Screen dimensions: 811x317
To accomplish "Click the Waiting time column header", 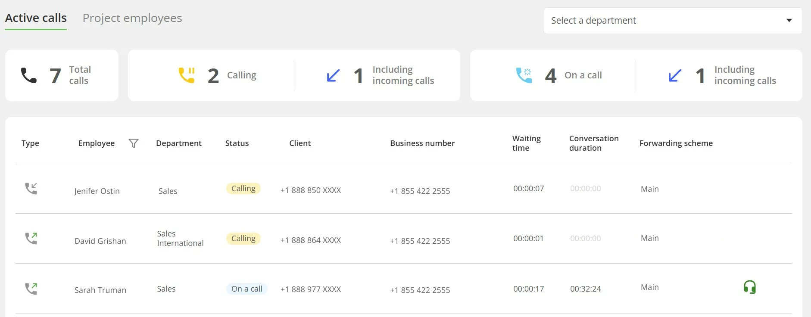I will 526,143.
